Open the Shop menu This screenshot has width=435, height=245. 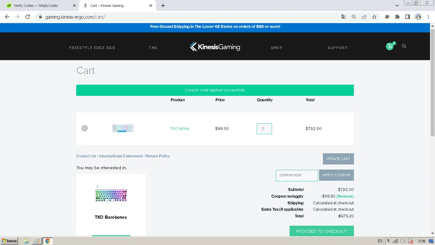277,48
